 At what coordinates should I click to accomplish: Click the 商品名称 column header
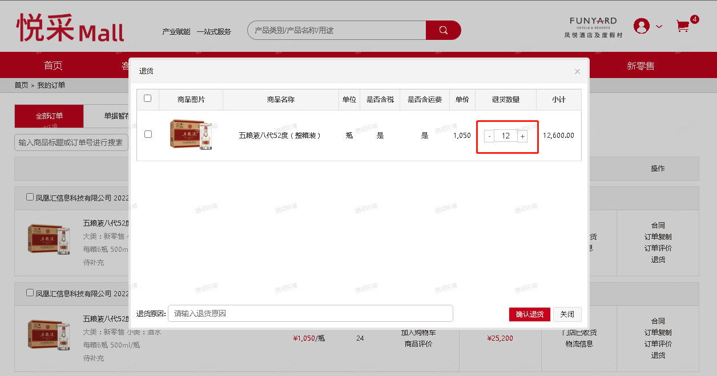click(281, 100)
